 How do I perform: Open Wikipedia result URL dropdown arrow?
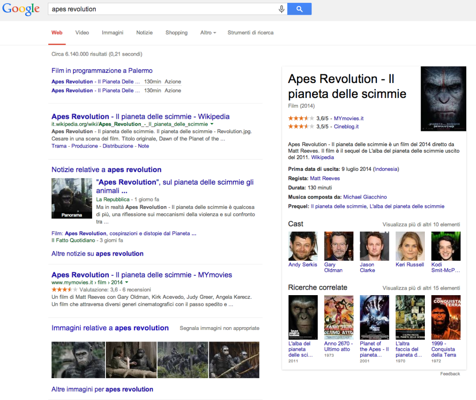pyautogui.click(x=212, y=124)
